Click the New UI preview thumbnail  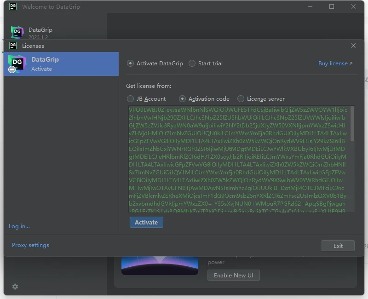(160, 265)
